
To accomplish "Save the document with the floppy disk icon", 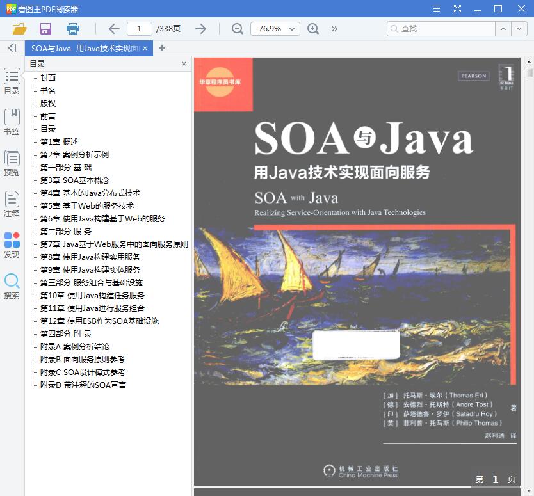I will click(45, 29).
